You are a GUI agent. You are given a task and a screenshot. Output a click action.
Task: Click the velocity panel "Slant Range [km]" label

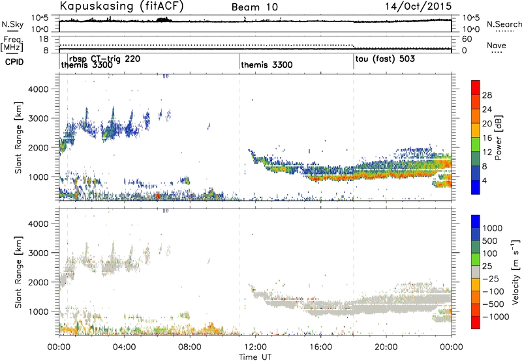[18, 272]
